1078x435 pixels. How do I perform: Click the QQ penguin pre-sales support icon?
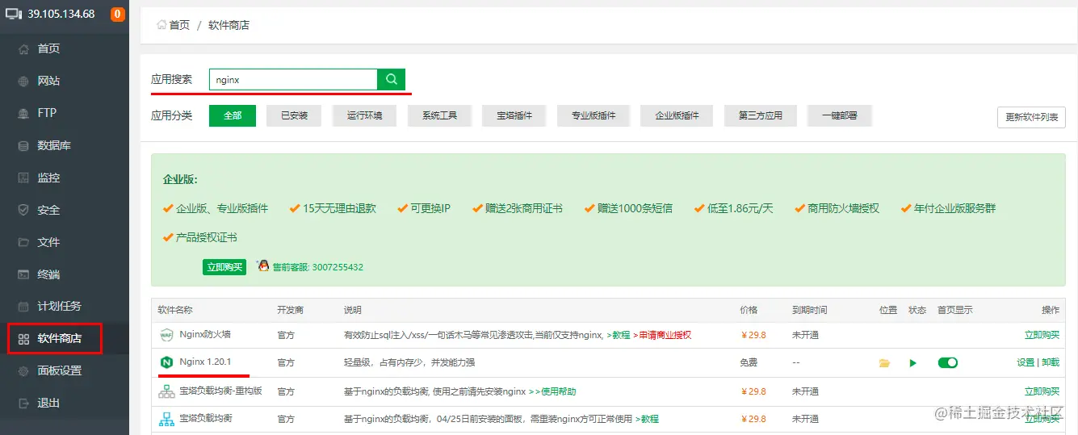pos(262,266)
